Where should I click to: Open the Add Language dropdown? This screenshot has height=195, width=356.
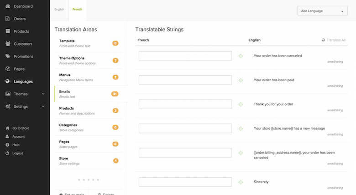pyautogui.click(x=322, y=11)
